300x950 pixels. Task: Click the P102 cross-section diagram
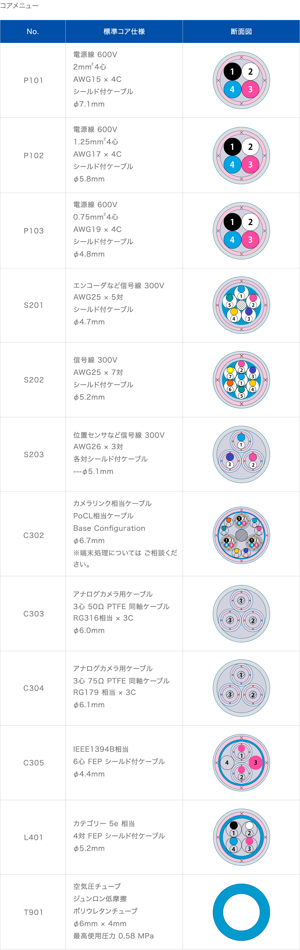point(241,156)
